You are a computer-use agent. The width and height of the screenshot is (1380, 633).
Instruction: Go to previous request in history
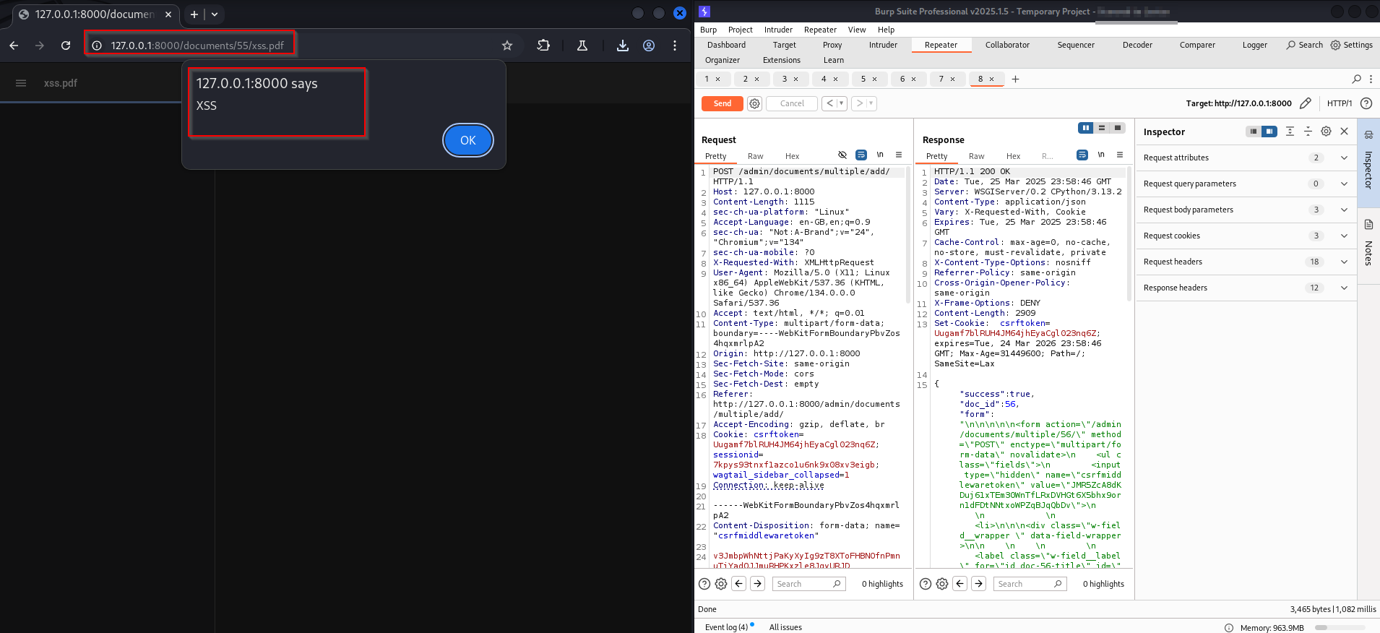[829, 103]
